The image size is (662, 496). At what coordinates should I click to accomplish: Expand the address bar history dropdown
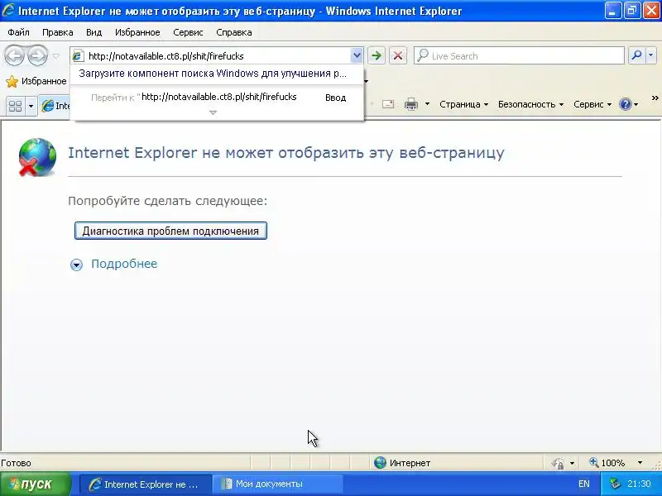(357, 55)
